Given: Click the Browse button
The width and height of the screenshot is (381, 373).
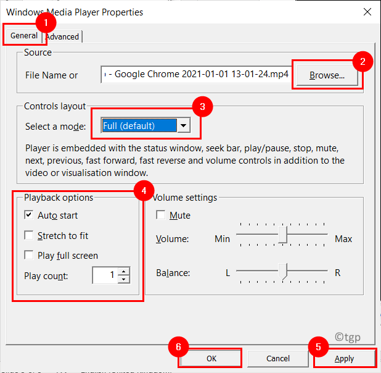Looking at the screenshot, I should point(327,75).
